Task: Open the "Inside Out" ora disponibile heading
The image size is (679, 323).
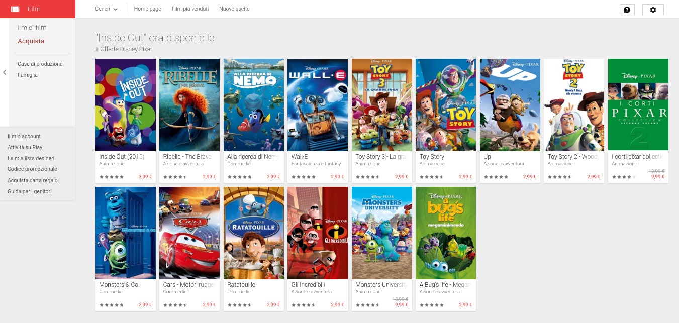Action: (155, 38)
